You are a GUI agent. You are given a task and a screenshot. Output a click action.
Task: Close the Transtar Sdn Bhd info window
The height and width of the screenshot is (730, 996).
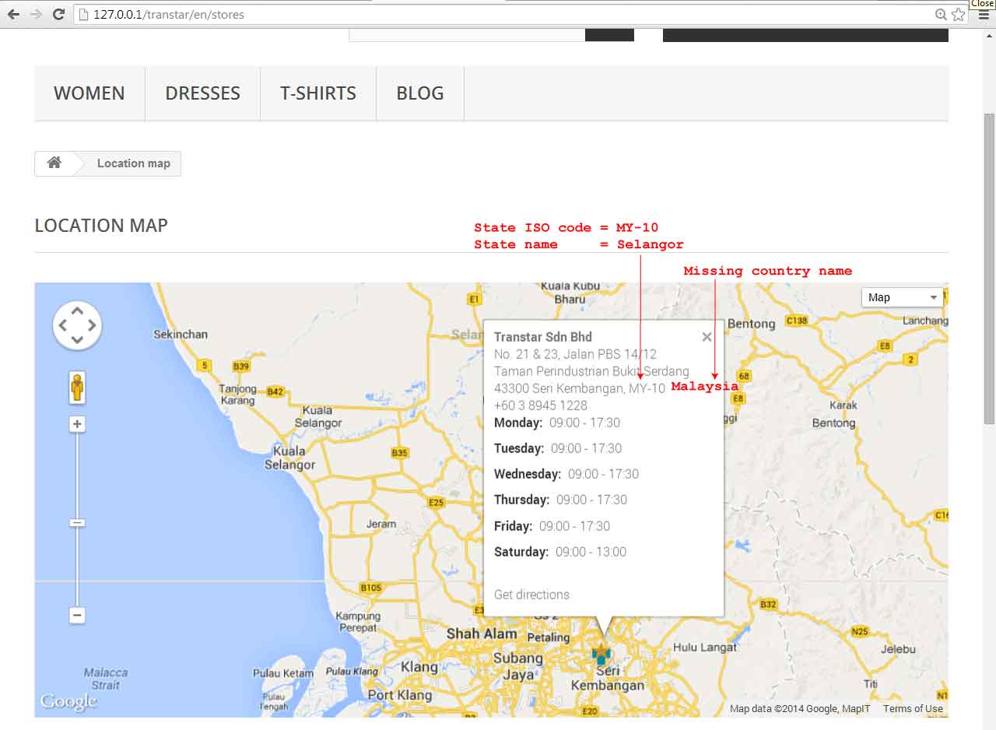707,337
